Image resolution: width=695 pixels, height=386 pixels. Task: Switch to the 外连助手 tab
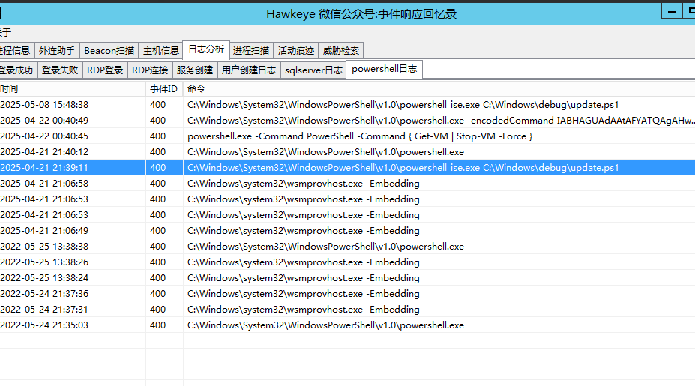[x=57, y=51]
